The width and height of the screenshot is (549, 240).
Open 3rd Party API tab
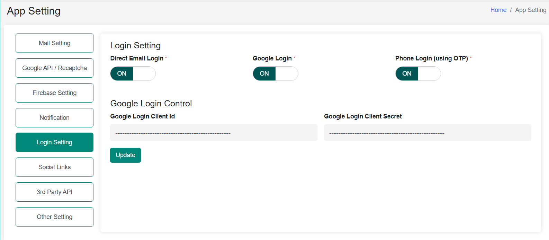(54, 192)
